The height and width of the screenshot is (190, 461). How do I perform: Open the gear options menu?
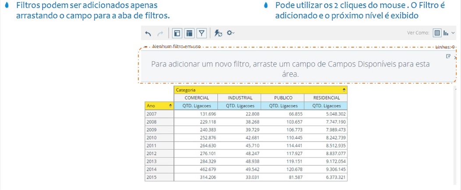[230, 33]
